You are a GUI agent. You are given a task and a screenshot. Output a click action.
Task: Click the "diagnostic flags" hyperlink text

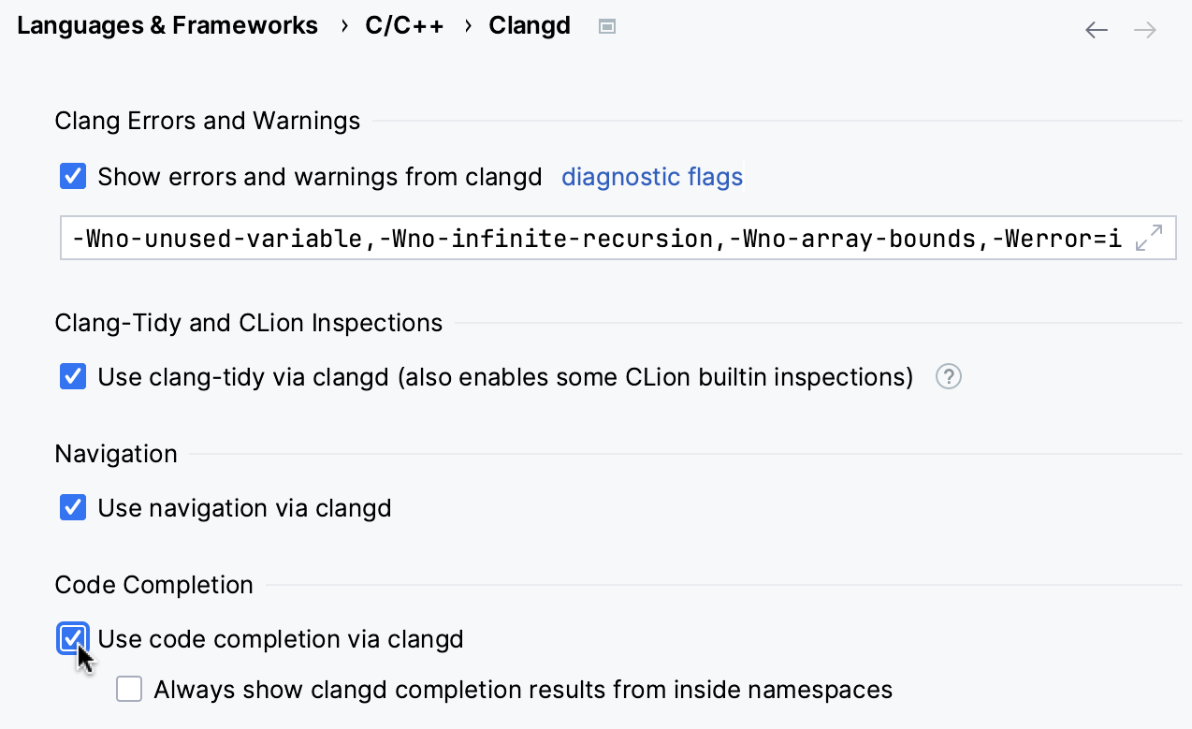pyautogui.click(x=652, y=177)
